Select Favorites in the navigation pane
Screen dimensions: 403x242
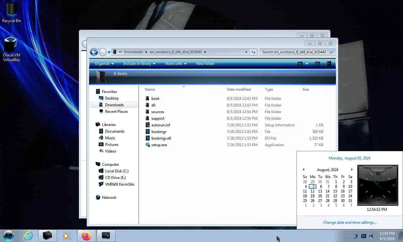[109, 92]
